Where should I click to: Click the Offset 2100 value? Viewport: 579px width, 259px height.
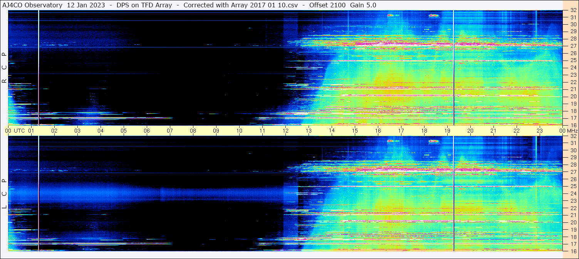(x=327, y=5)
